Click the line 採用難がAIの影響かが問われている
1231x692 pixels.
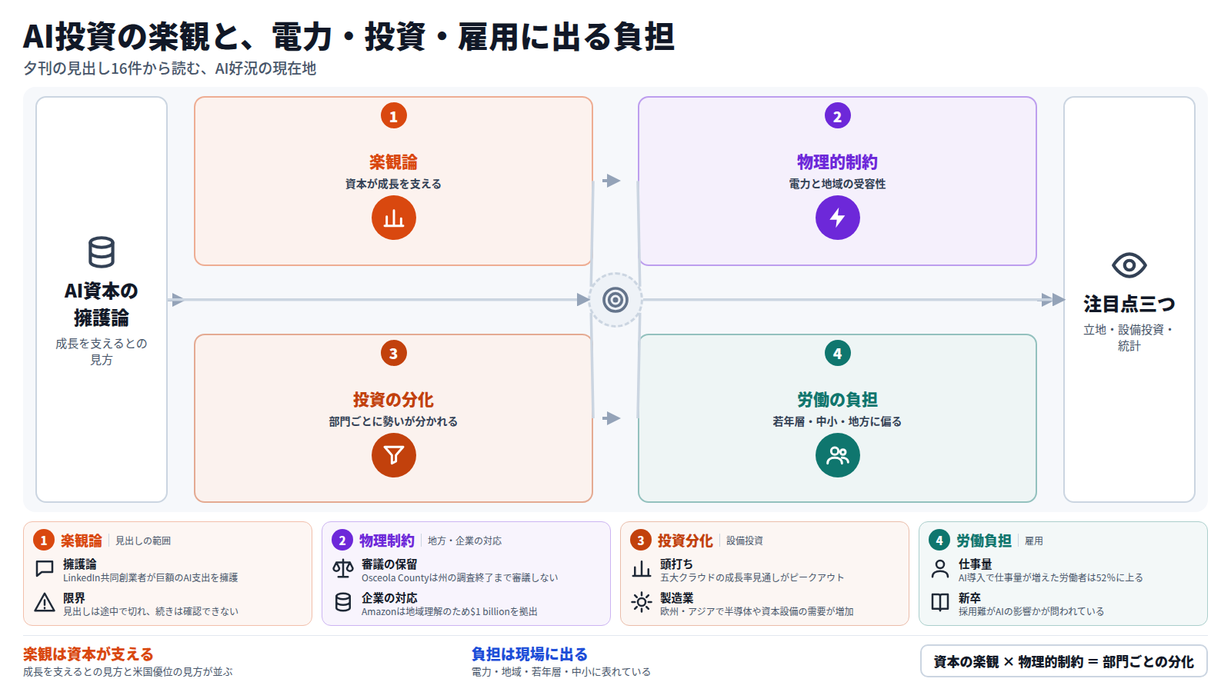tap(1031, 612)
